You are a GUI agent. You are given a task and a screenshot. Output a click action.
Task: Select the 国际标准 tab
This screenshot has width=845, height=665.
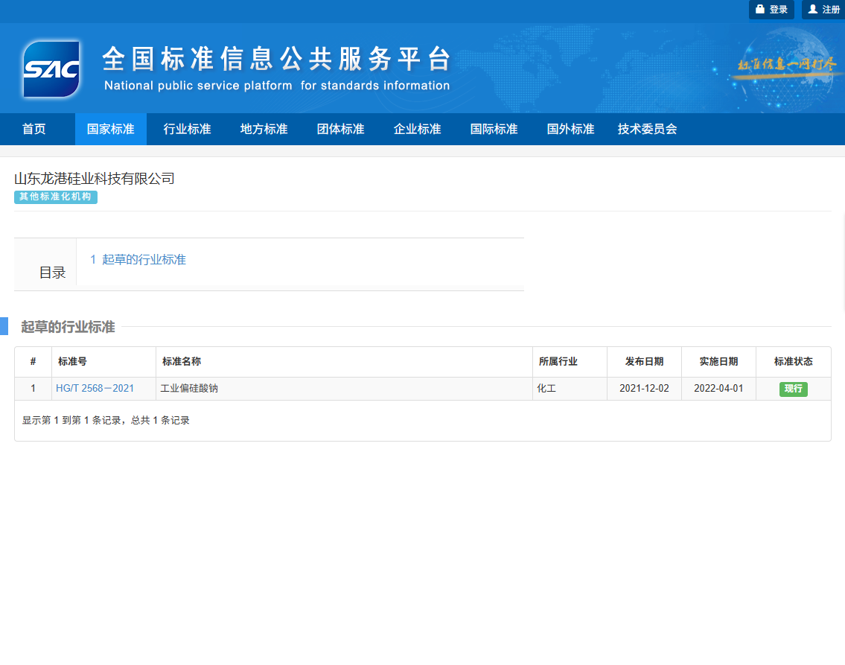pyautogui.click(x=494, y=129)
